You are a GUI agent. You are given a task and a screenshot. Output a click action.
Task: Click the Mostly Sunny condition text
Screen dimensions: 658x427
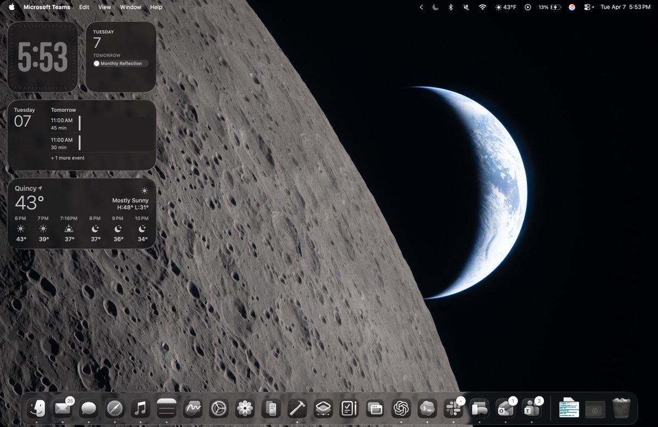(x=130, y=200)
